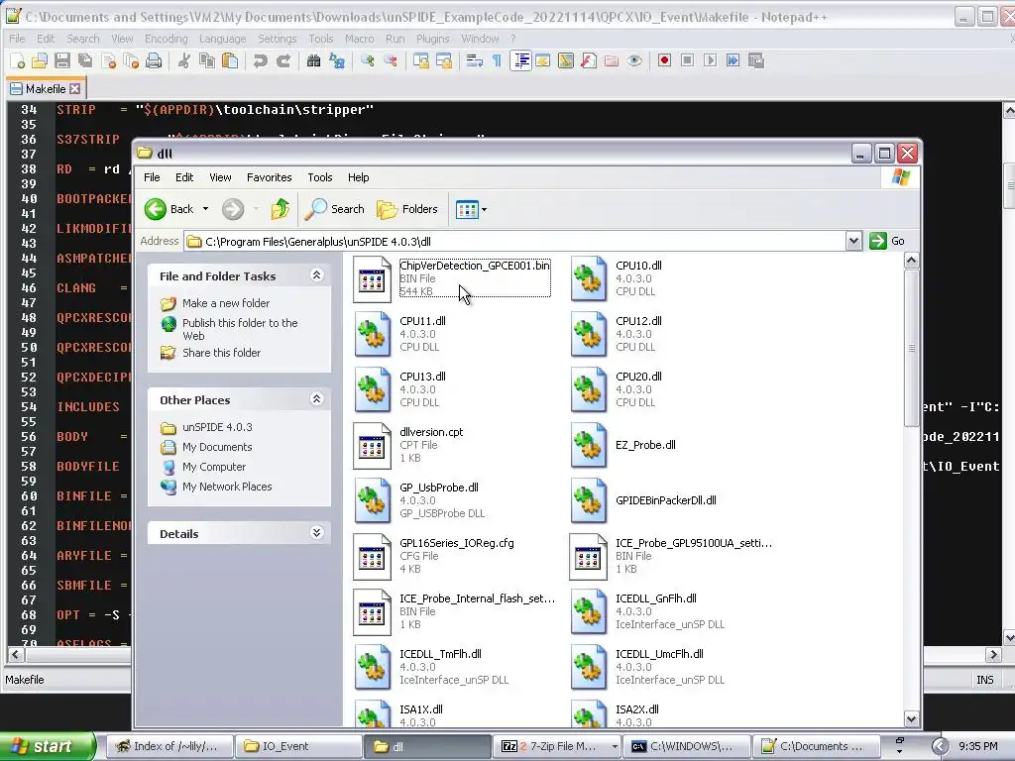
Task: Switch to IO_Event taskbar window
Action: point(297,746)
